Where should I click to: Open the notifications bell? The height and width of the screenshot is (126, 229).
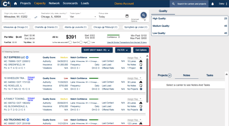pos(212,4)
